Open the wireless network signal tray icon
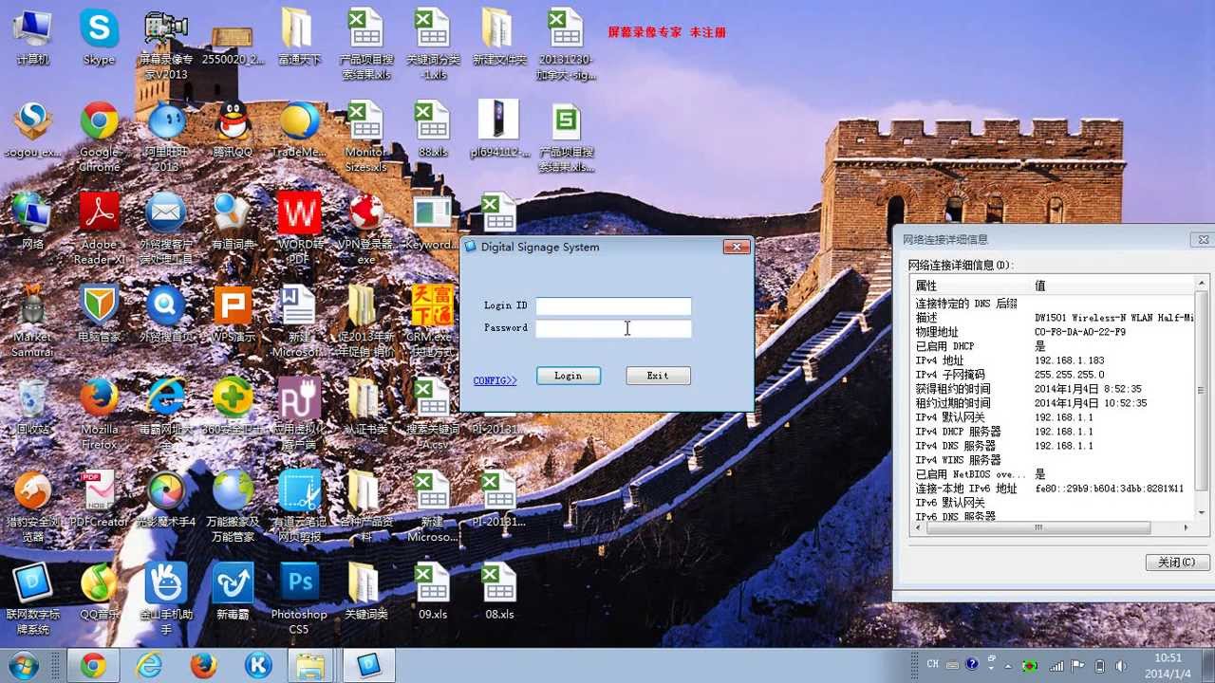Image resolution: width=1215 pixels, height=683 pixels. point(1056,665)
